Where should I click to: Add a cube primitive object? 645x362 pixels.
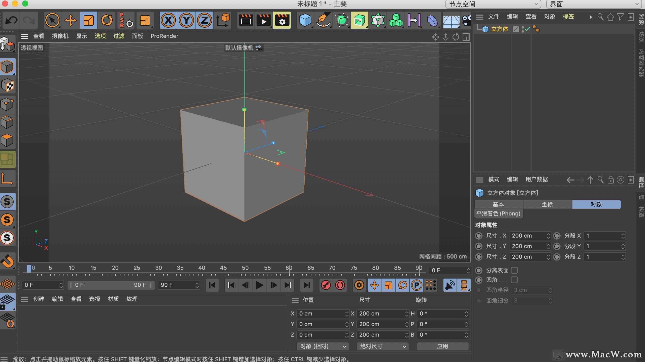click(305, 20)
